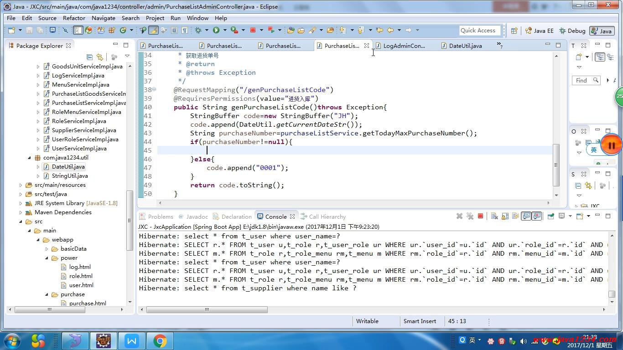Toggle Show Line Numbers style toolbar button

point(78,30)
